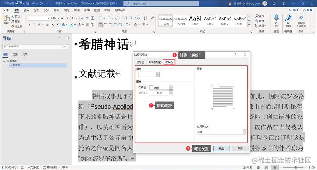Click the Bullets list icon
Screen dimensions: 317x170
100,18
